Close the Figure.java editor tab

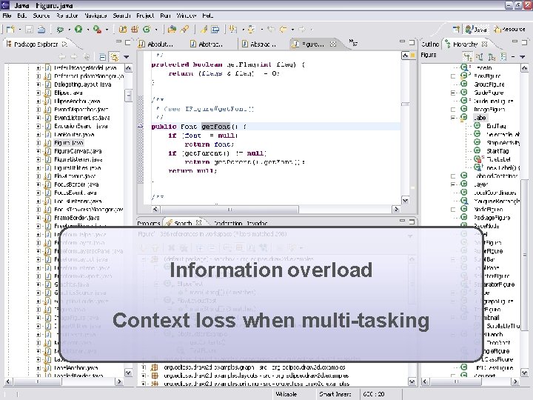[x=333, y=44]
